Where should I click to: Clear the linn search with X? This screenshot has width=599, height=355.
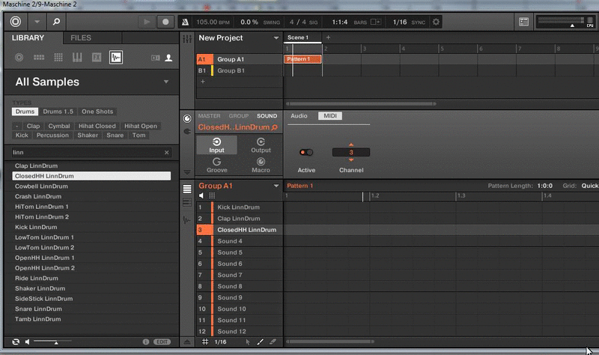tap(166, 153)
